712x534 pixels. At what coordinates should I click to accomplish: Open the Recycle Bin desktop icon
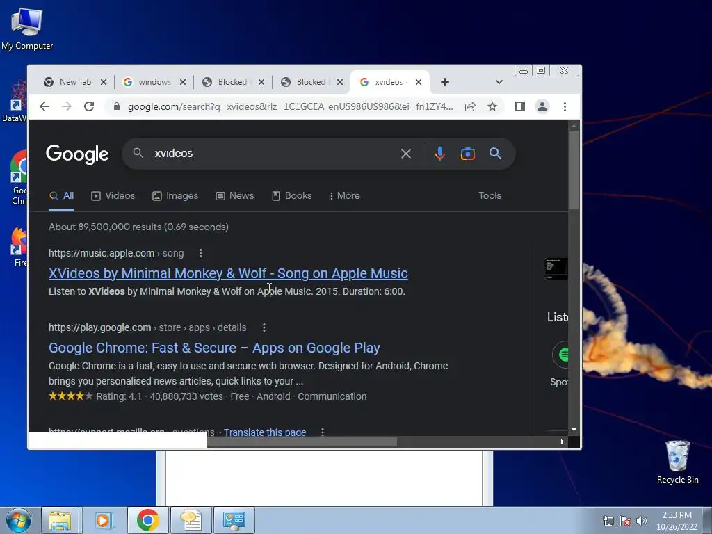coord(677,462)
